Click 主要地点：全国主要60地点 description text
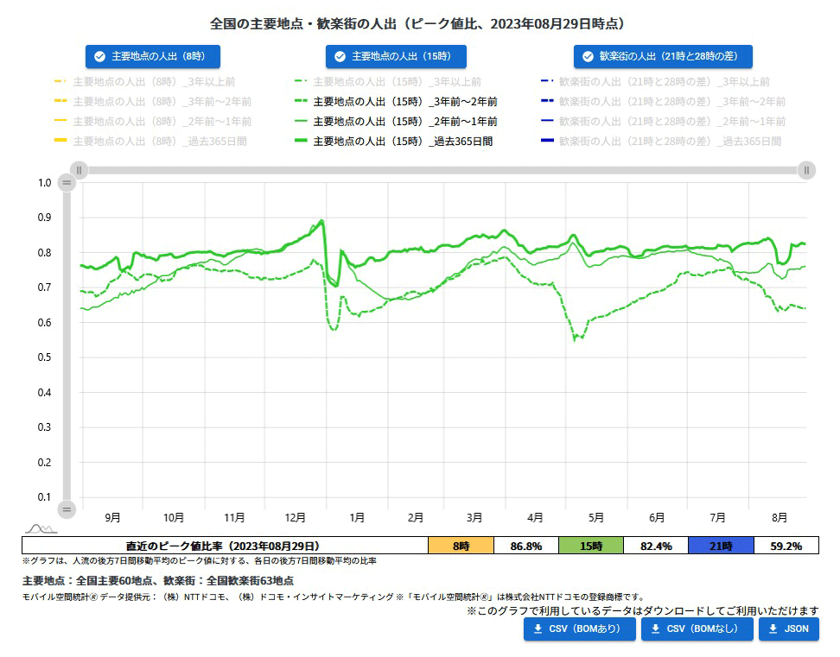The height and width of the screenshot is (657, 840). (x=158, y=580)
